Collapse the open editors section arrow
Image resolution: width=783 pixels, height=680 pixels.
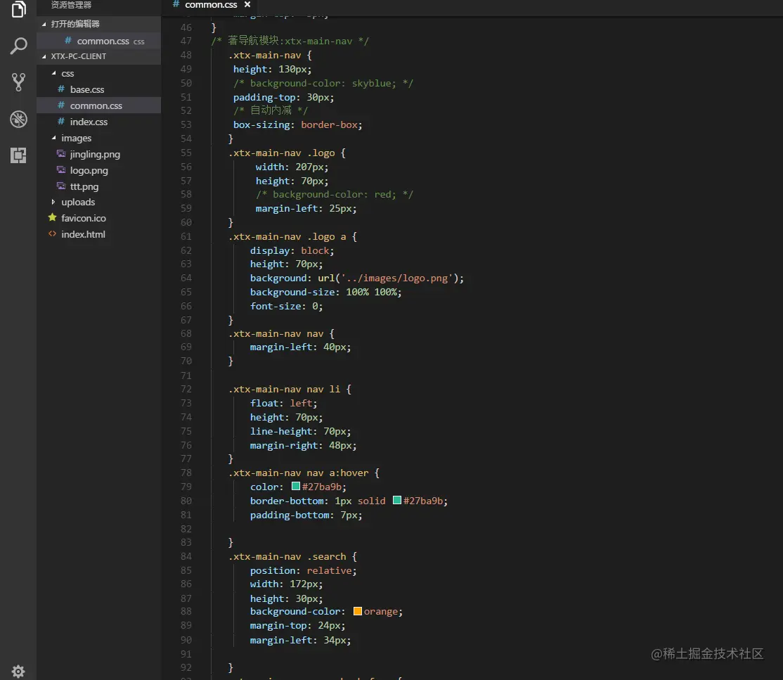[x=44, y=24]
